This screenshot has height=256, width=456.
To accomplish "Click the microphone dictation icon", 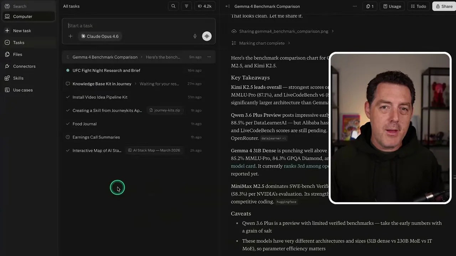I will click(195, 36).
